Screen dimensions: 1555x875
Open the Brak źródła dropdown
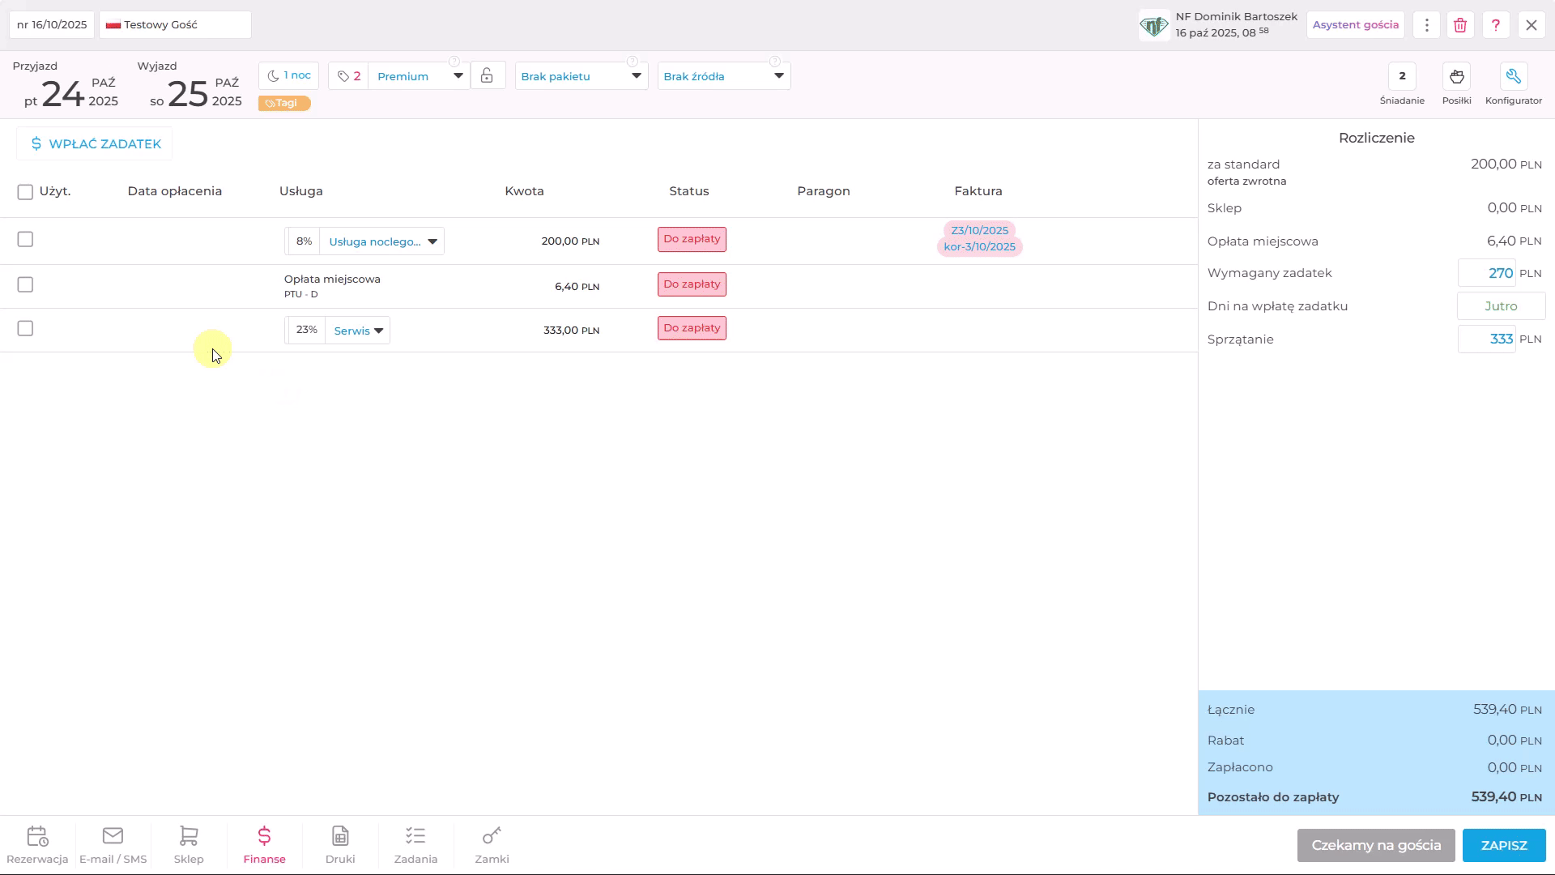pyautogui.click(x=724, y=76)
